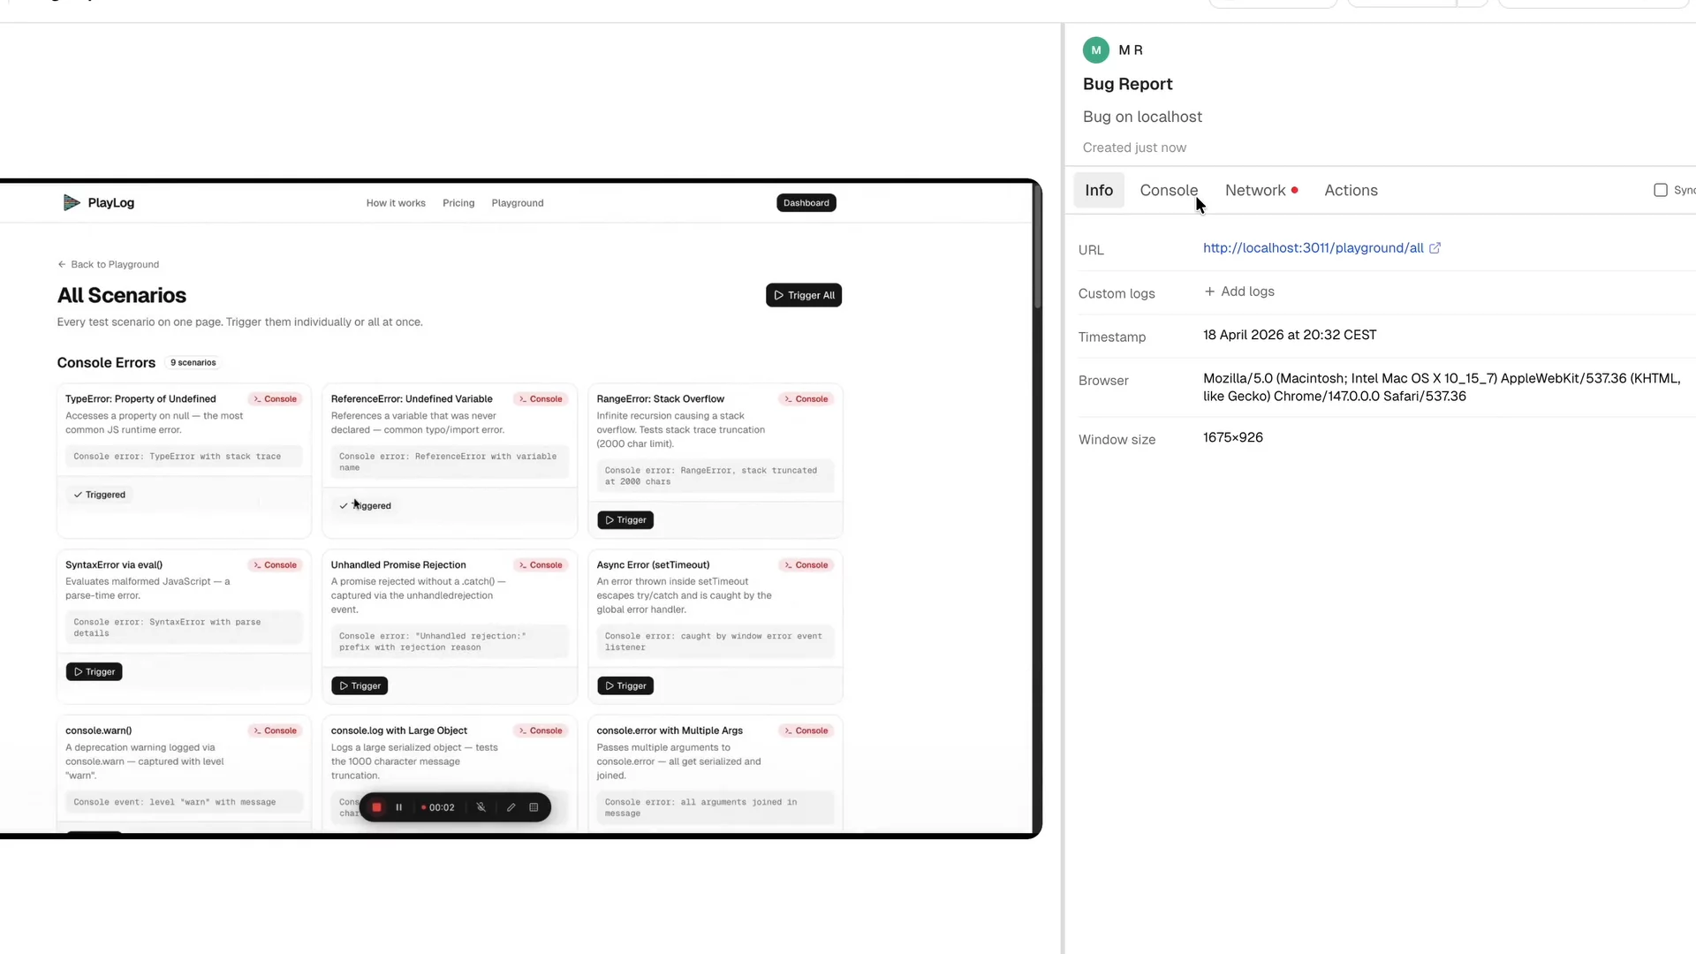Click the page scrollbar in recorded view
1696x954 pixels.
coord(1038,247)
